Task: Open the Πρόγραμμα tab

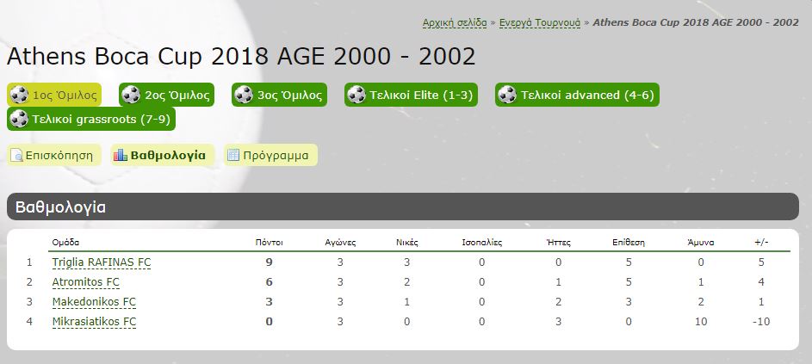Action: click(x=271, y=156)
